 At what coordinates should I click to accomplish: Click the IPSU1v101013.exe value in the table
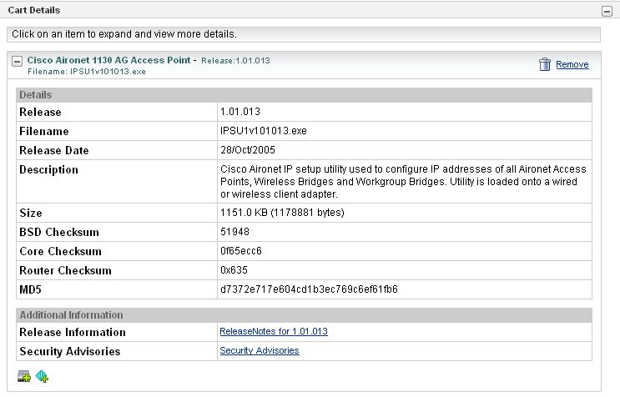coord(259,131)
